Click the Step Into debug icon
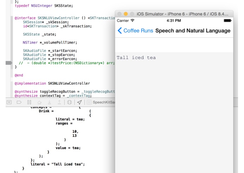This screenshot has height=173, width=244. 50,102
